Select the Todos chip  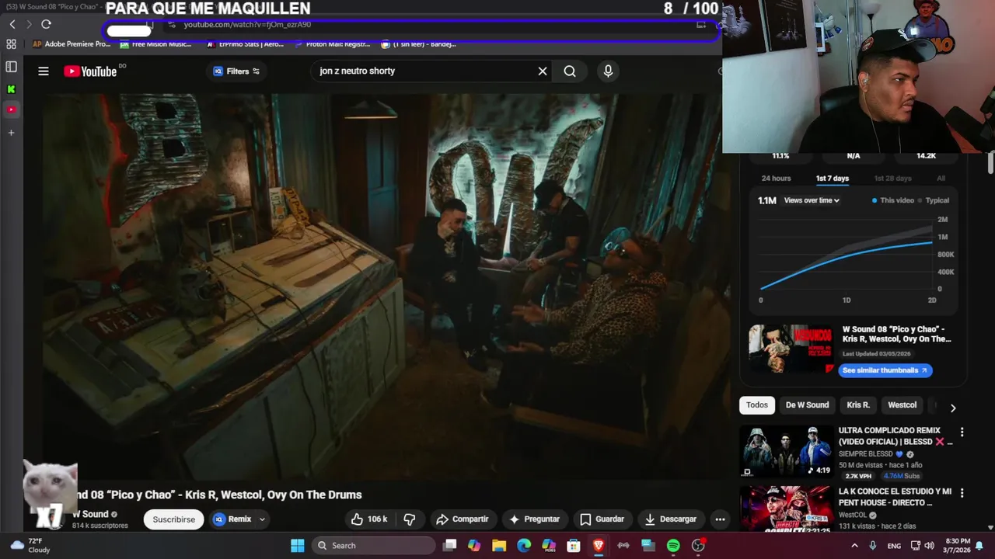pyautogui.click(x=757, y=405)
